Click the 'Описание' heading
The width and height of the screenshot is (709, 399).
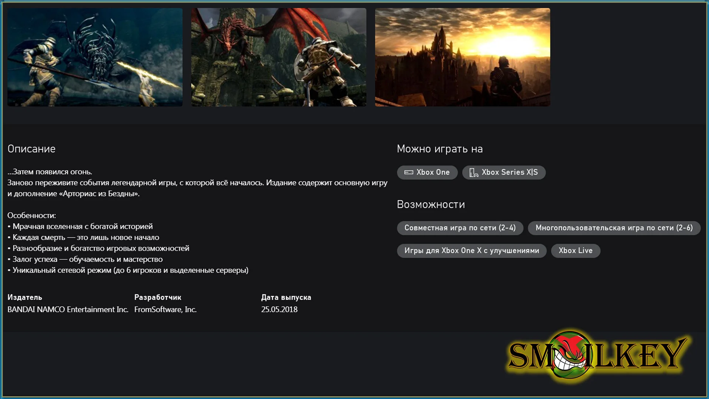pyautogui.click(x=31, y=149)
